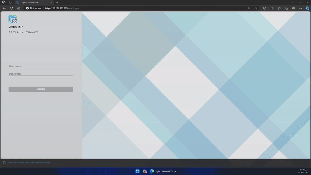Viewport: 311px width, 175px height.
Task: Click the documentation page icon in footer
Action: 4,163
